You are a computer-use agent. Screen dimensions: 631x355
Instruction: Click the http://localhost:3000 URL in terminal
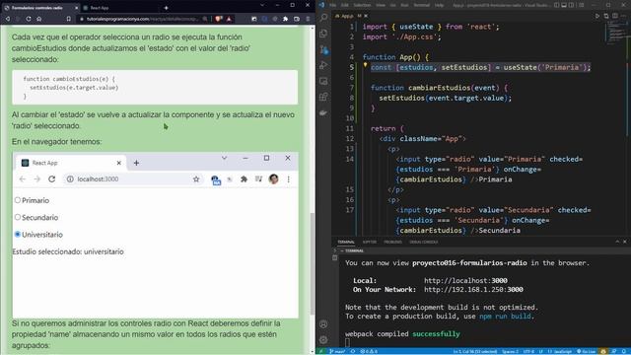tap(465, 280)
